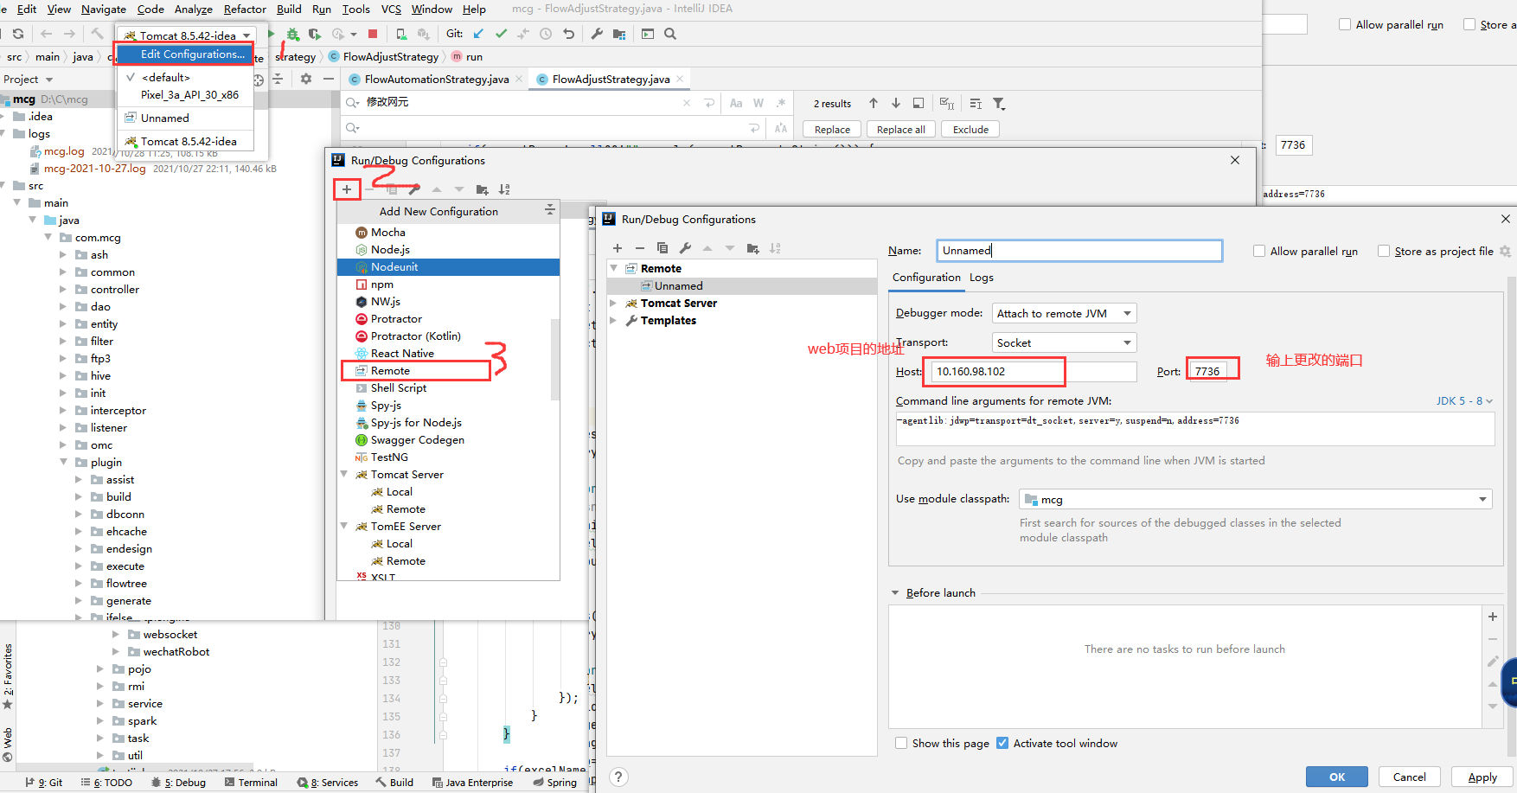Click the Run with Coverage toolbar icon
This screenshot has width=1517, height=793.
[315, 34]
